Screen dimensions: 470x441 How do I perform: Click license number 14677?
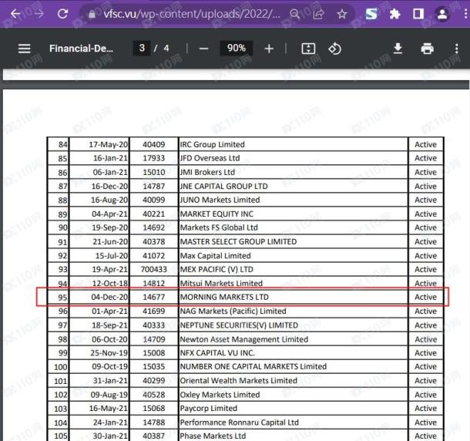tap(154, 297)
